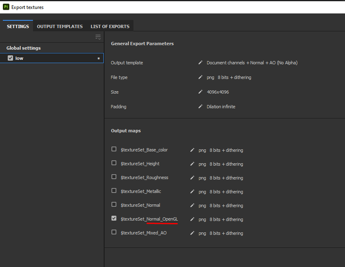Open the texture set list filter icon

point(98,37)
